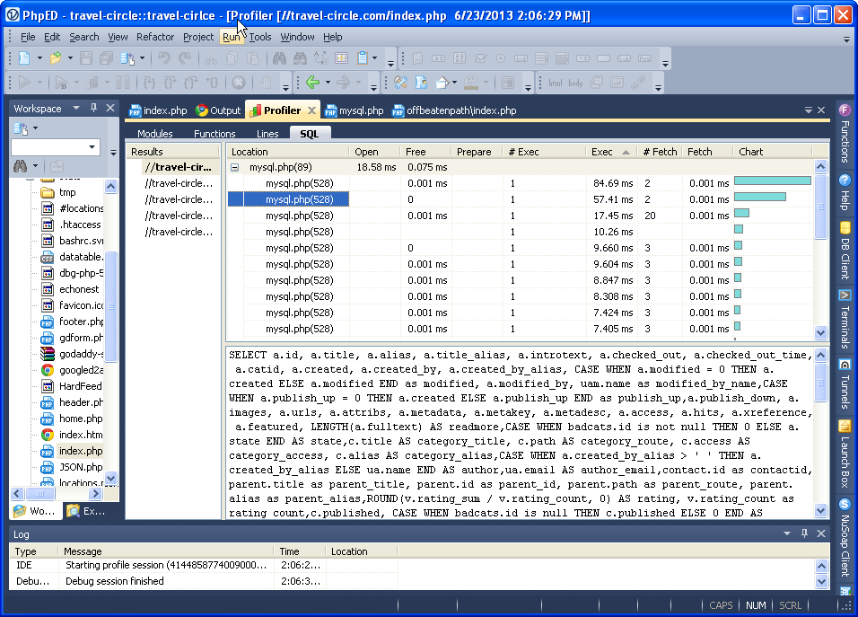
Task: Show the Terminals side panel
Action: [845, 319]
